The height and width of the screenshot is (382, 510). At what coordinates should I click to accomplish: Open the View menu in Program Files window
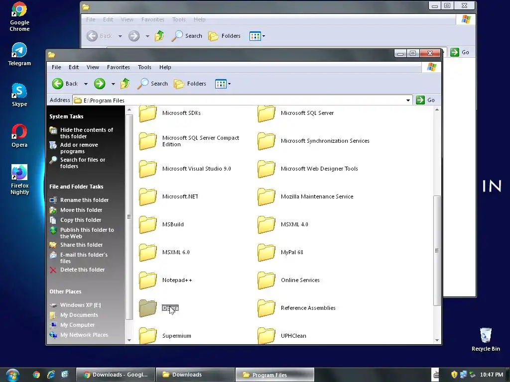click(93, 67)
